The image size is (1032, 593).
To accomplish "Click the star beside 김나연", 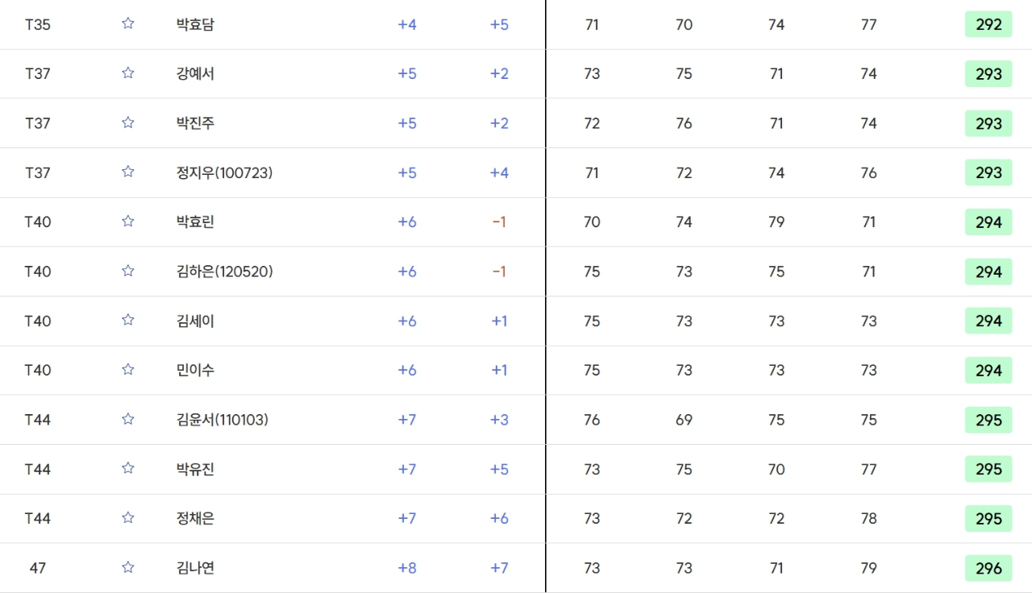I will [x=127, y=567].
